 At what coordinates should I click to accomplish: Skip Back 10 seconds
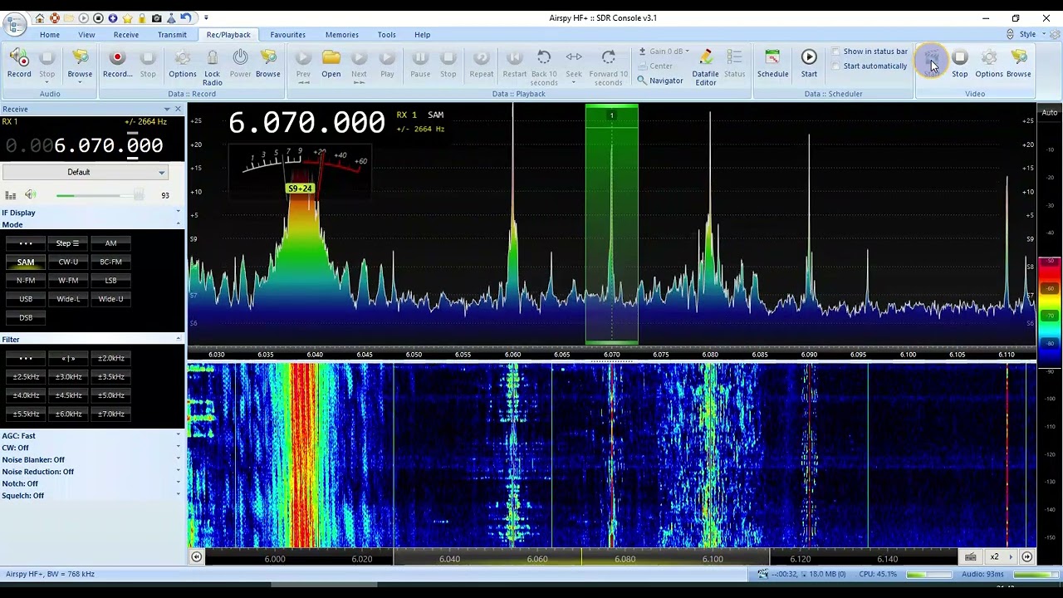click(544, 66)
